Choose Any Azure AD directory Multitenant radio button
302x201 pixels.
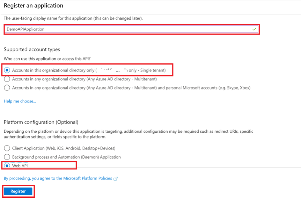click(7, 79)
